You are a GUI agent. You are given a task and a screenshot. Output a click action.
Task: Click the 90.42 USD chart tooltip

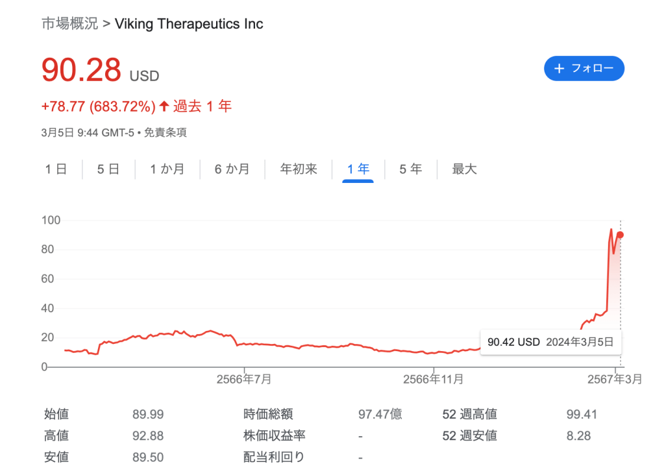[x=550, y=342]
